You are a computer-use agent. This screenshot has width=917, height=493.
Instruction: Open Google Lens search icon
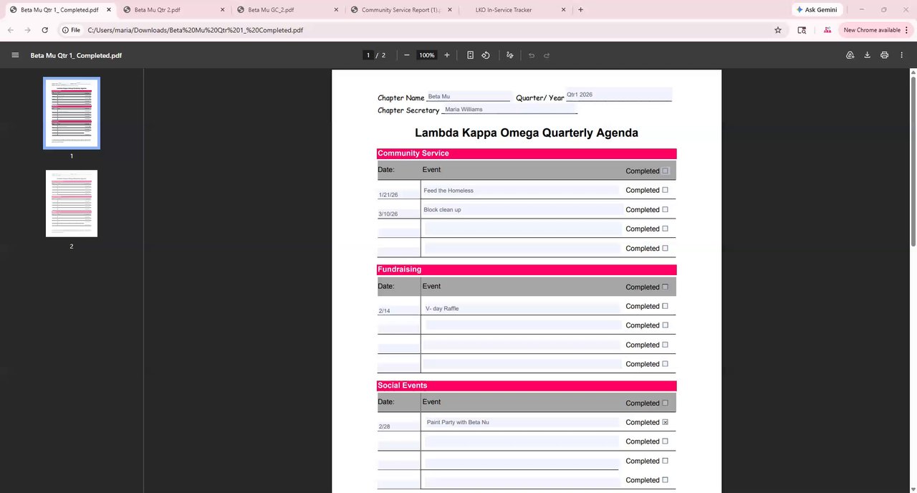click(802, 30)
